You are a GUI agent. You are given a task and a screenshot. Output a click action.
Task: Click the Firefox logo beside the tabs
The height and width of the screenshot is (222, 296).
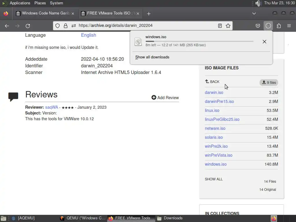pyautogui.click(x=6, y=14)
